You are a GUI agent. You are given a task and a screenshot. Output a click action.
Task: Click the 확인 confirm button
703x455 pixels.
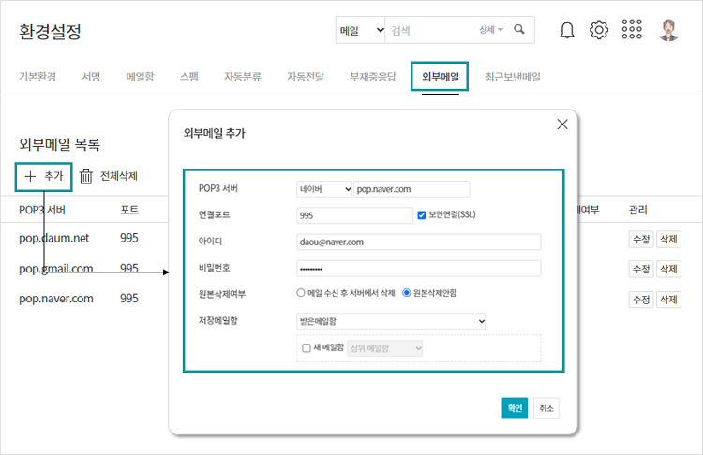(x=515, y=408)
